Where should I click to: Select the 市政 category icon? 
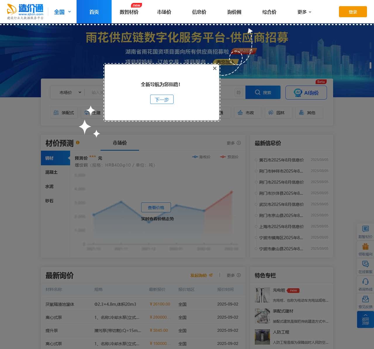240,113
